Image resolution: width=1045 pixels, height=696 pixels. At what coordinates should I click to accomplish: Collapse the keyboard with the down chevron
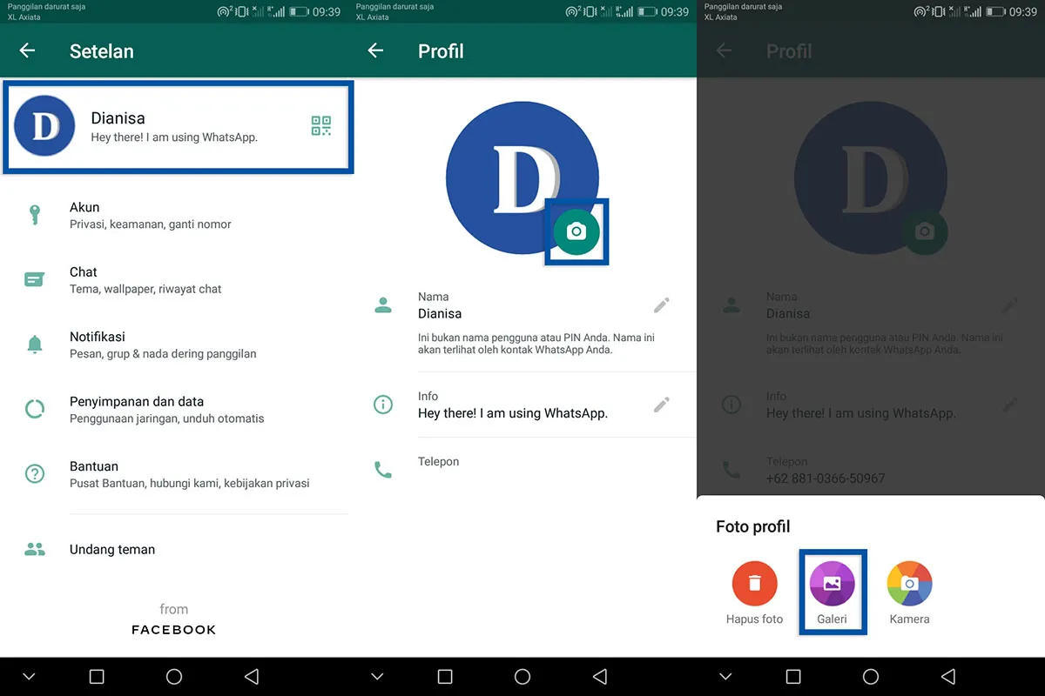pos(28,676)
